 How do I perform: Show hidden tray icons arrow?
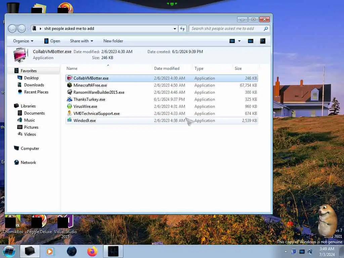point(286,252)
